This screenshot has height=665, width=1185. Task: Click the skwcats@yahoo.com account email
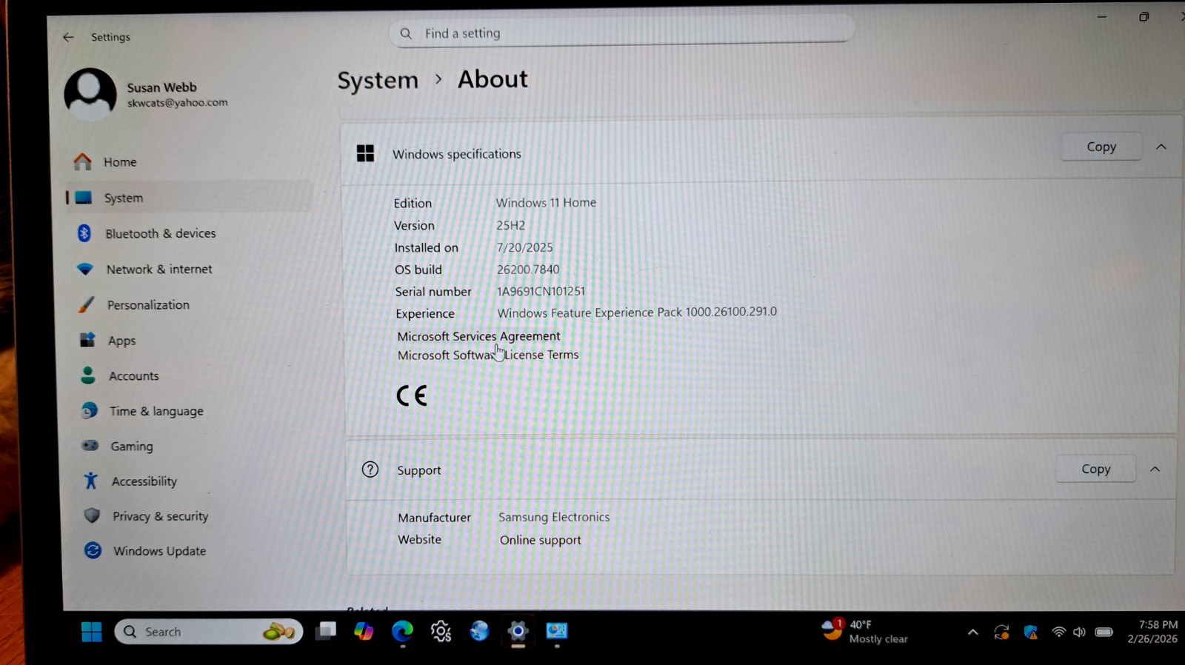point(177,103)
